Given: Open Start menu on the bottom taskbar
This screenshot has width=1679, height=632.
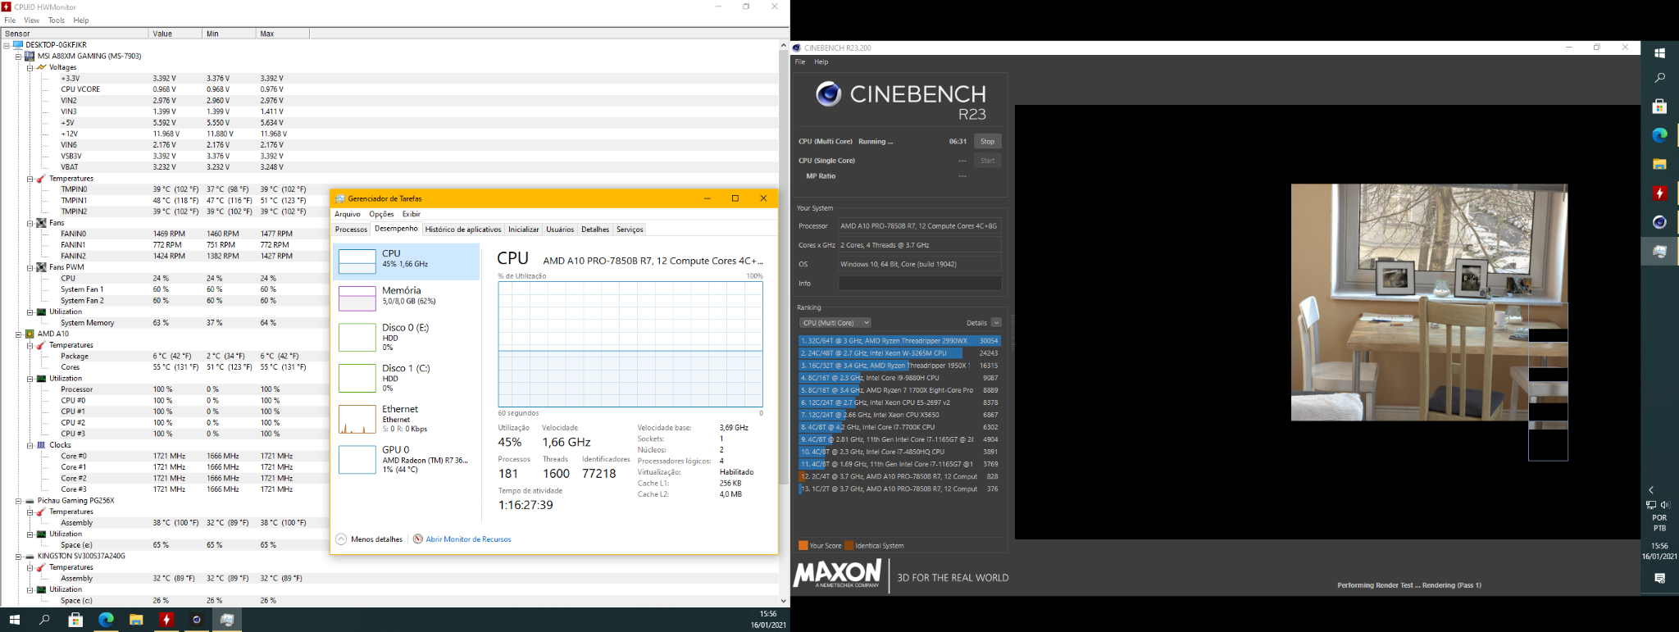Looking at the screenshot, I should click(14, 620).
